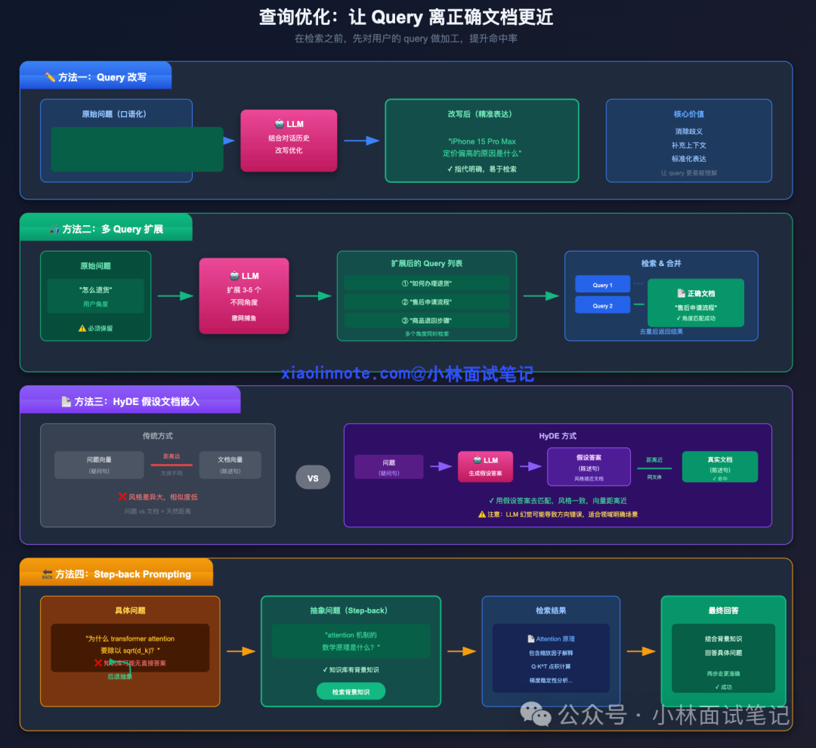Screen dimensions: 816x748
Task: Click the headphones icon beside 方法二
Action: tap(54, 229)
